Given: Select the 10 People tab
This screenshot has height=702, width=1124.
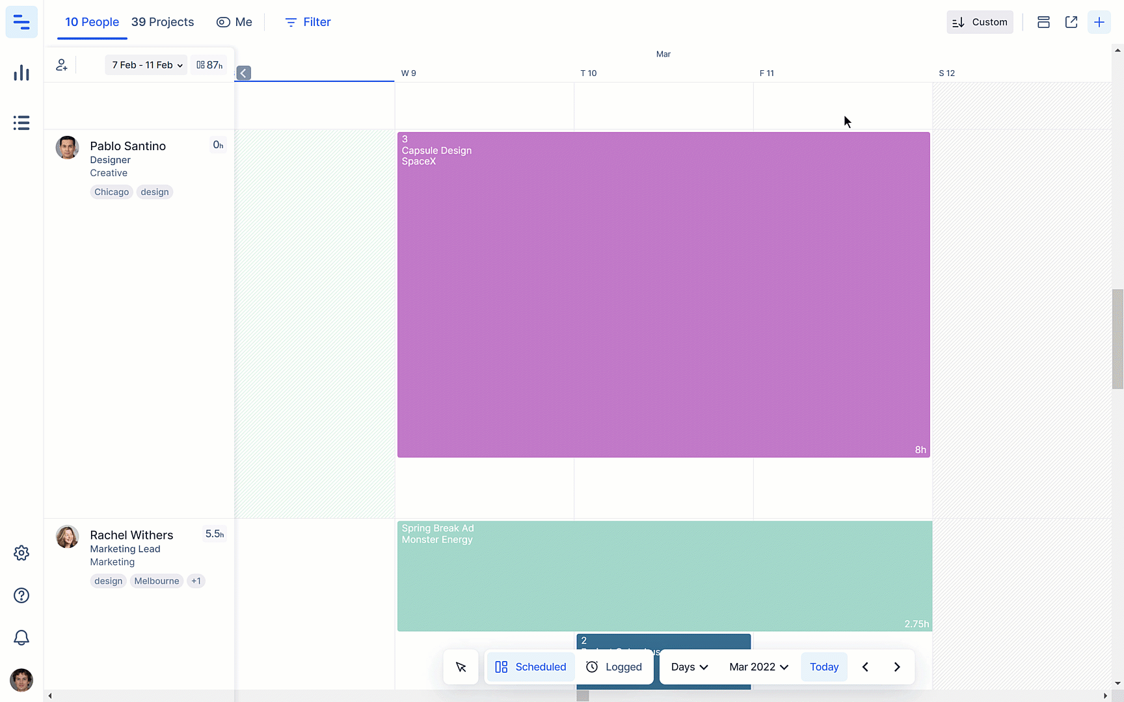Looking at the screenshot, I should tap(92, 21).
